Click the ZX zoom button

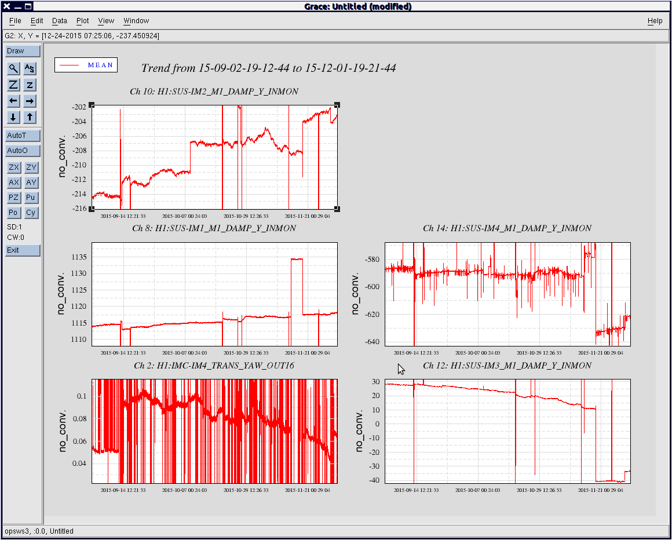14,167
